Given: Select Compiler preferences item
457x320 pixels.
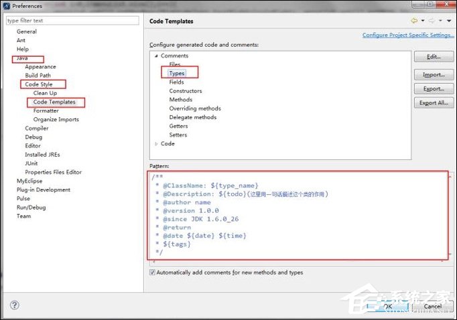Looking at the screenshot, I should pyautogui.click(x=36, y=128).
